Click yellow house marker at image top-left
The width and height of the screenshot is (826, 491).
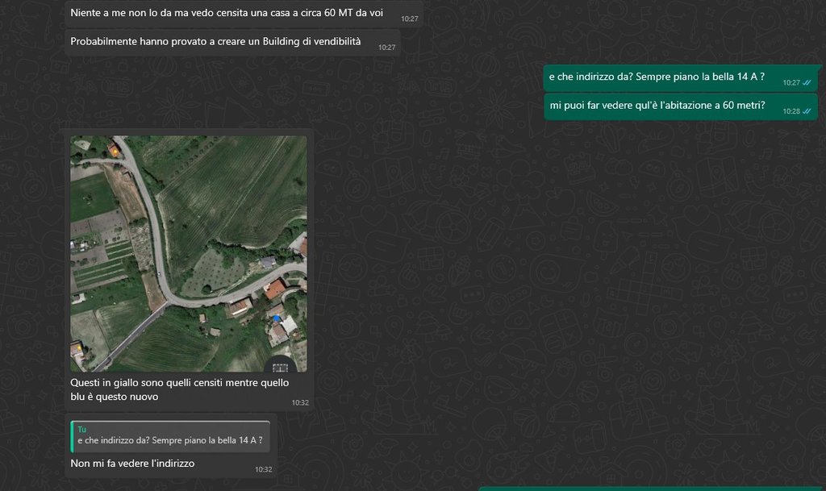(x=115, y=150)
